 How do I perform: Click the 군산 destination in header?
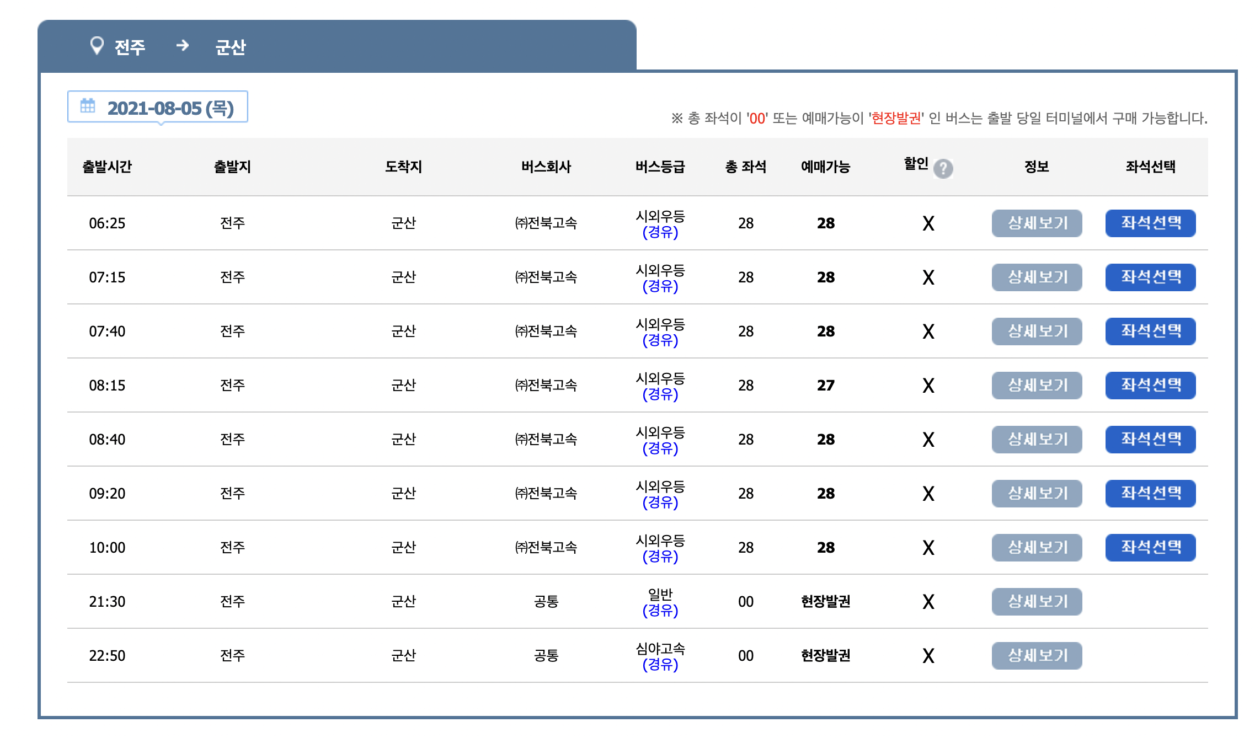(230, 47)
